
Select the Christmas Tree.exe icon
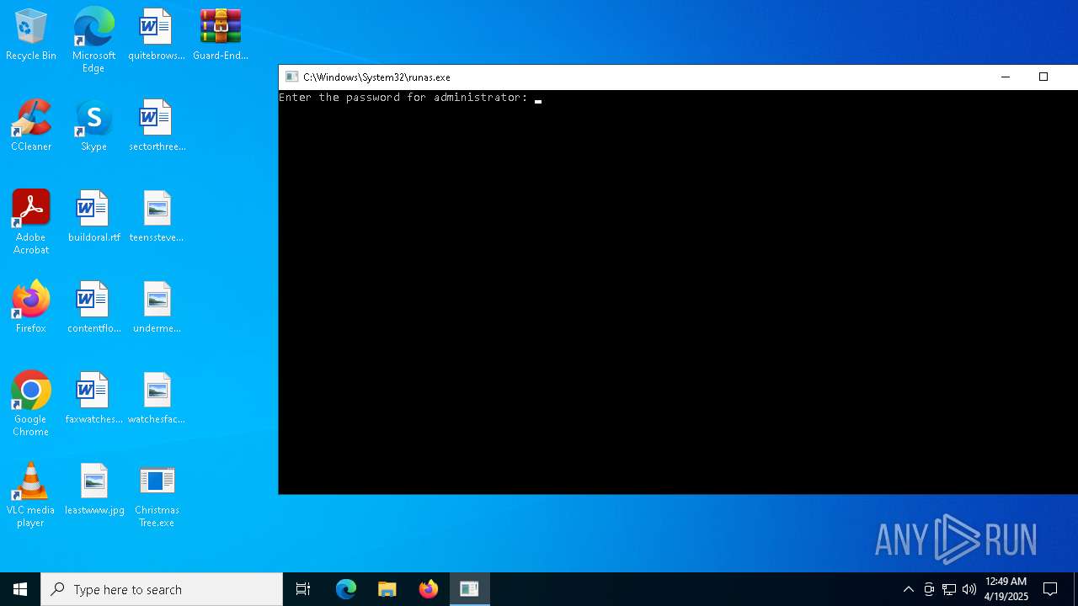(157, 497)
